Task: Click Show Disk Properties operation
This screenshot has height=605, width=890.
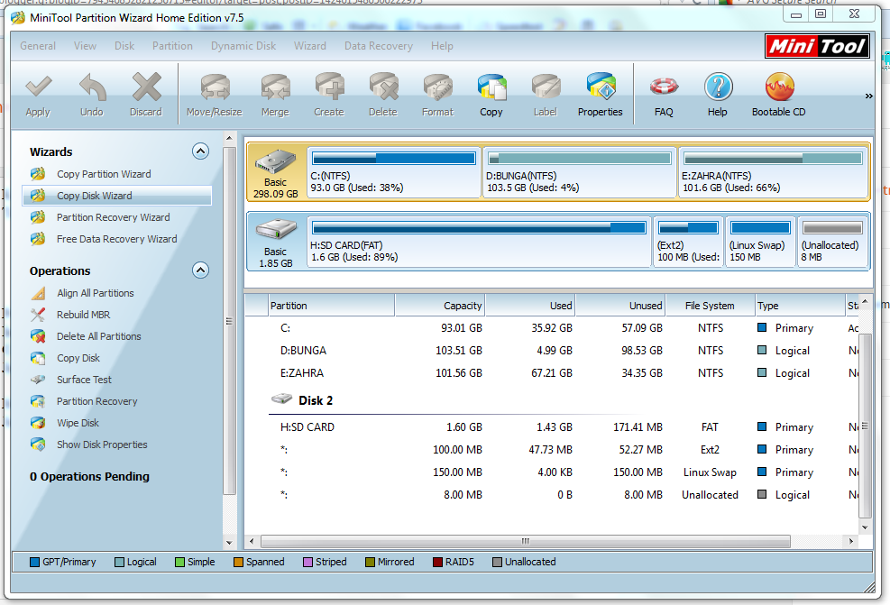Action: [x=102, y=445]
